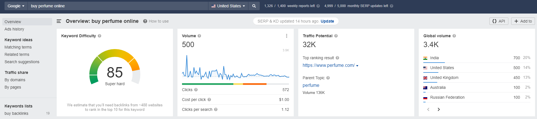This screenshot has width=537, height=119.
Task: Click the Traffic Potential help icon
Action: point(336,36)
